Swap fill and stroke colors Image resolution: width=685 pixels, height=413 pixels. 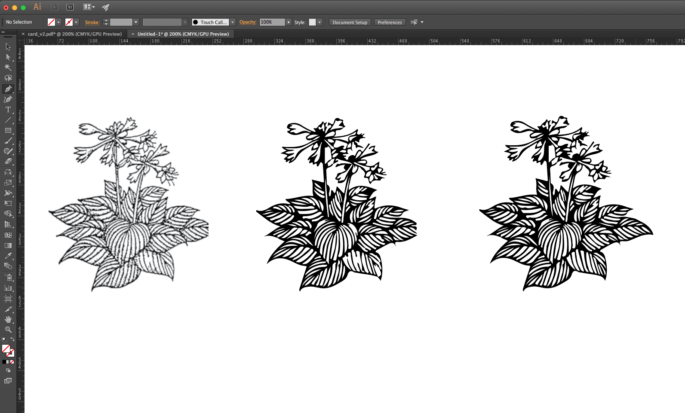pyautogui.click(x=12, y=339)
